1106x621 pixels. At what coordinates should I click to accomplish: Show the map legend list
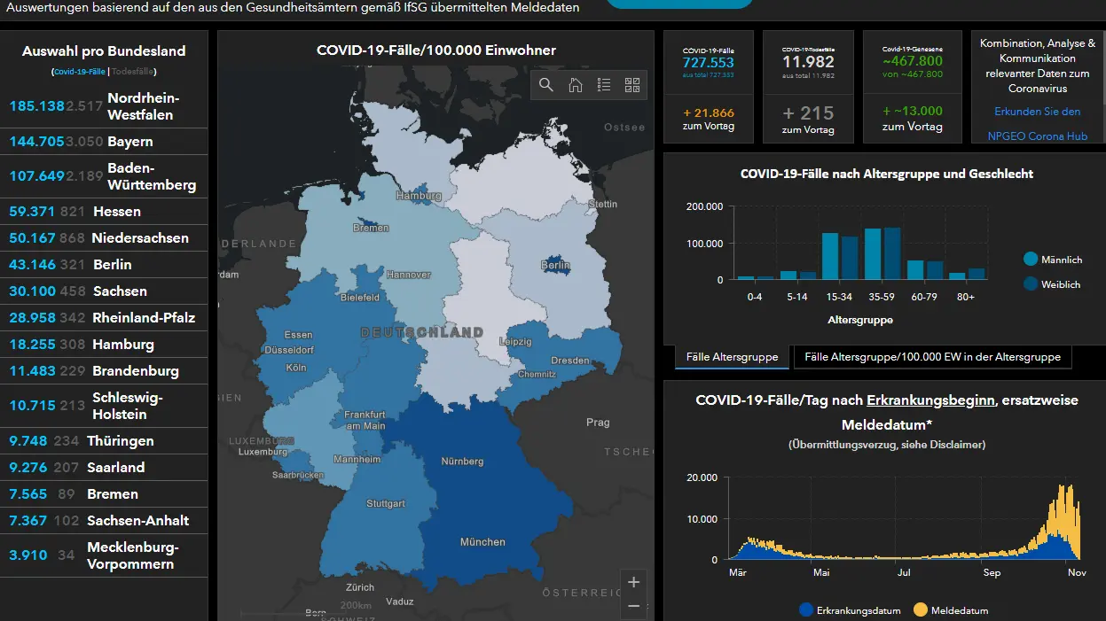click(604, 85)
